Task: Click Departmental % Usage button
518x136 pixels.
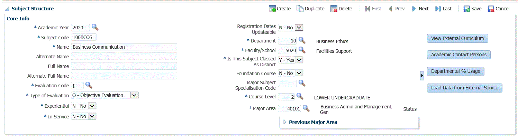Action: [x=456, y=71]
